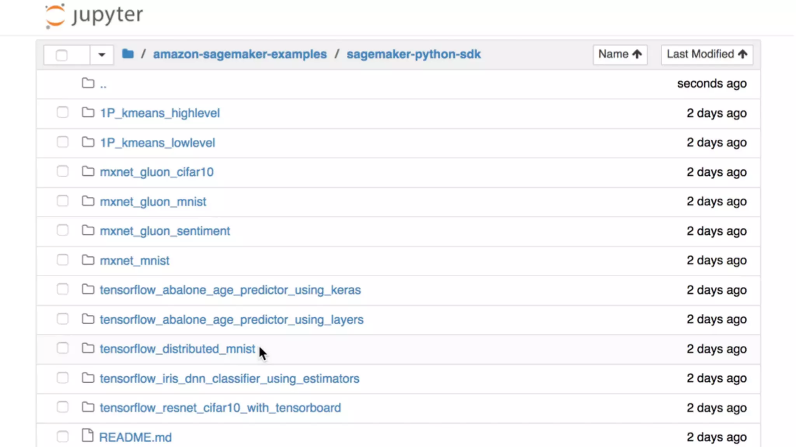The height and width of the screenshot is (447, 796).
Task: Open the selection dropdown arrow
Action: pyautogui.click(x=101, y=55)
